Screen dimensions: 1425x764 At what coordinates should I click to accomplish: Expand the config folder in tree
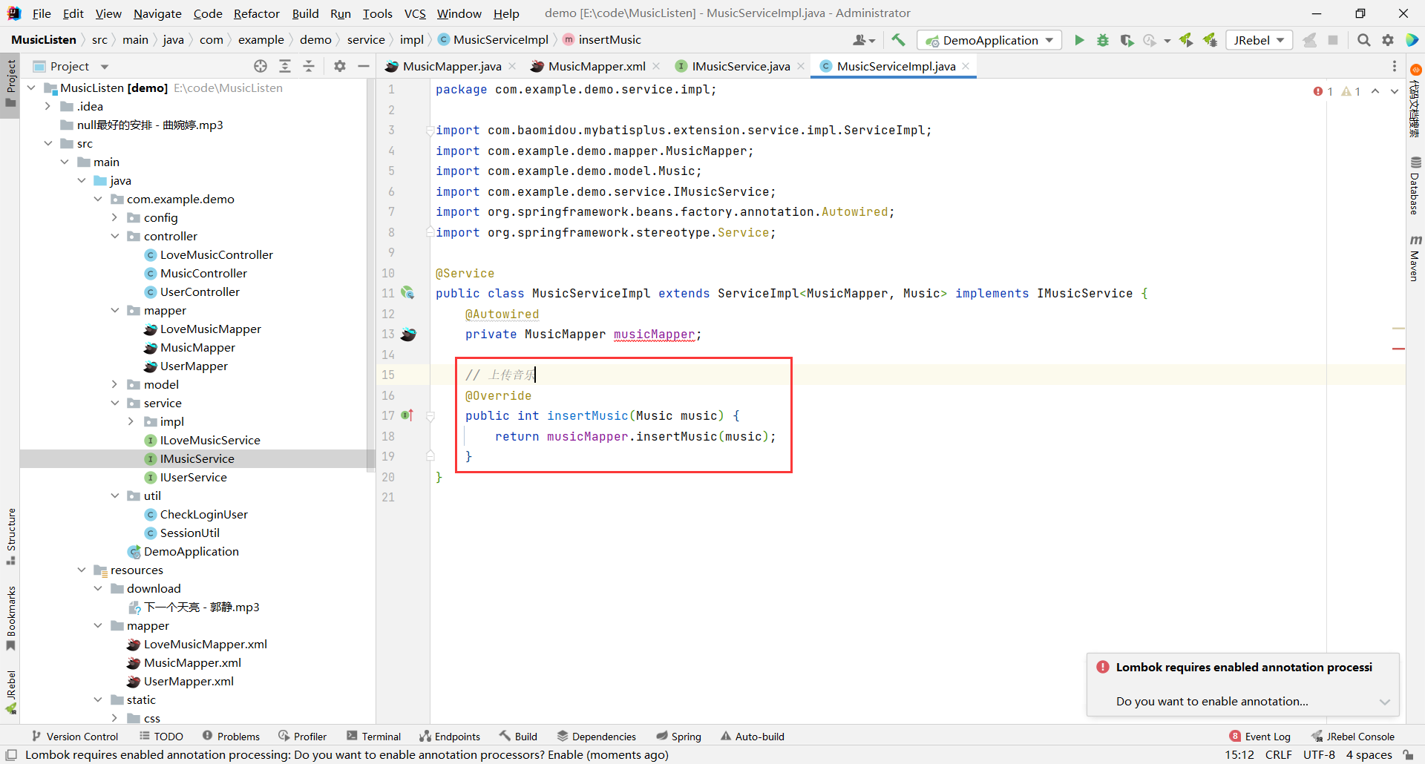pyautogui.click(x=114, y=217)
